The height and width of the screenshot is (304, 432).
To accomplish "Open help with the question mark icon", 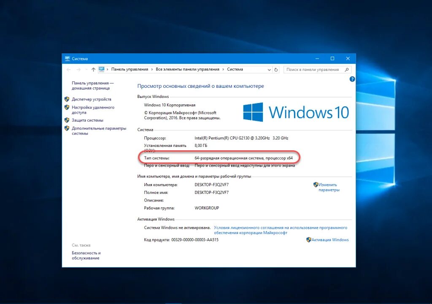I will (352, 79).
